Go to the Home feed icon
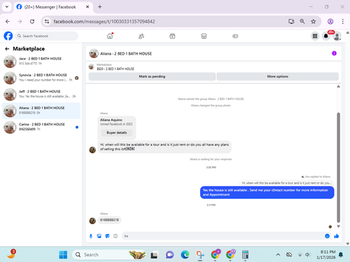This screenshot has height=262, width=350. pyautogui.click(x=110, y=36)
